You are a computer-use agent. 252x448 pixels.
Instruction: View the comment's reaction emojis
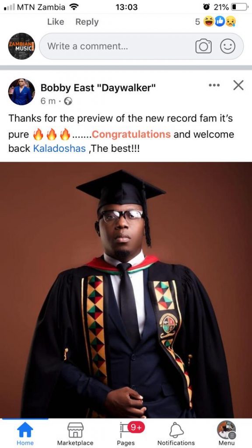220,22
